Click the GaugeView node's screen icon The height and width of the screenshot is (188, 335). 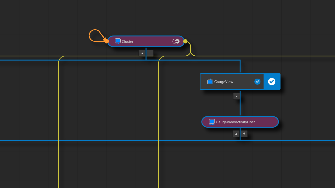(210, 82)
